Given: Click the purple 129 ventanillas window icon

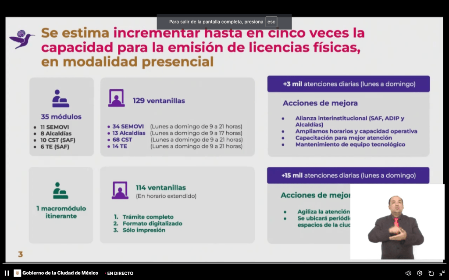Looking at the screenshot, I should [117, 98].
